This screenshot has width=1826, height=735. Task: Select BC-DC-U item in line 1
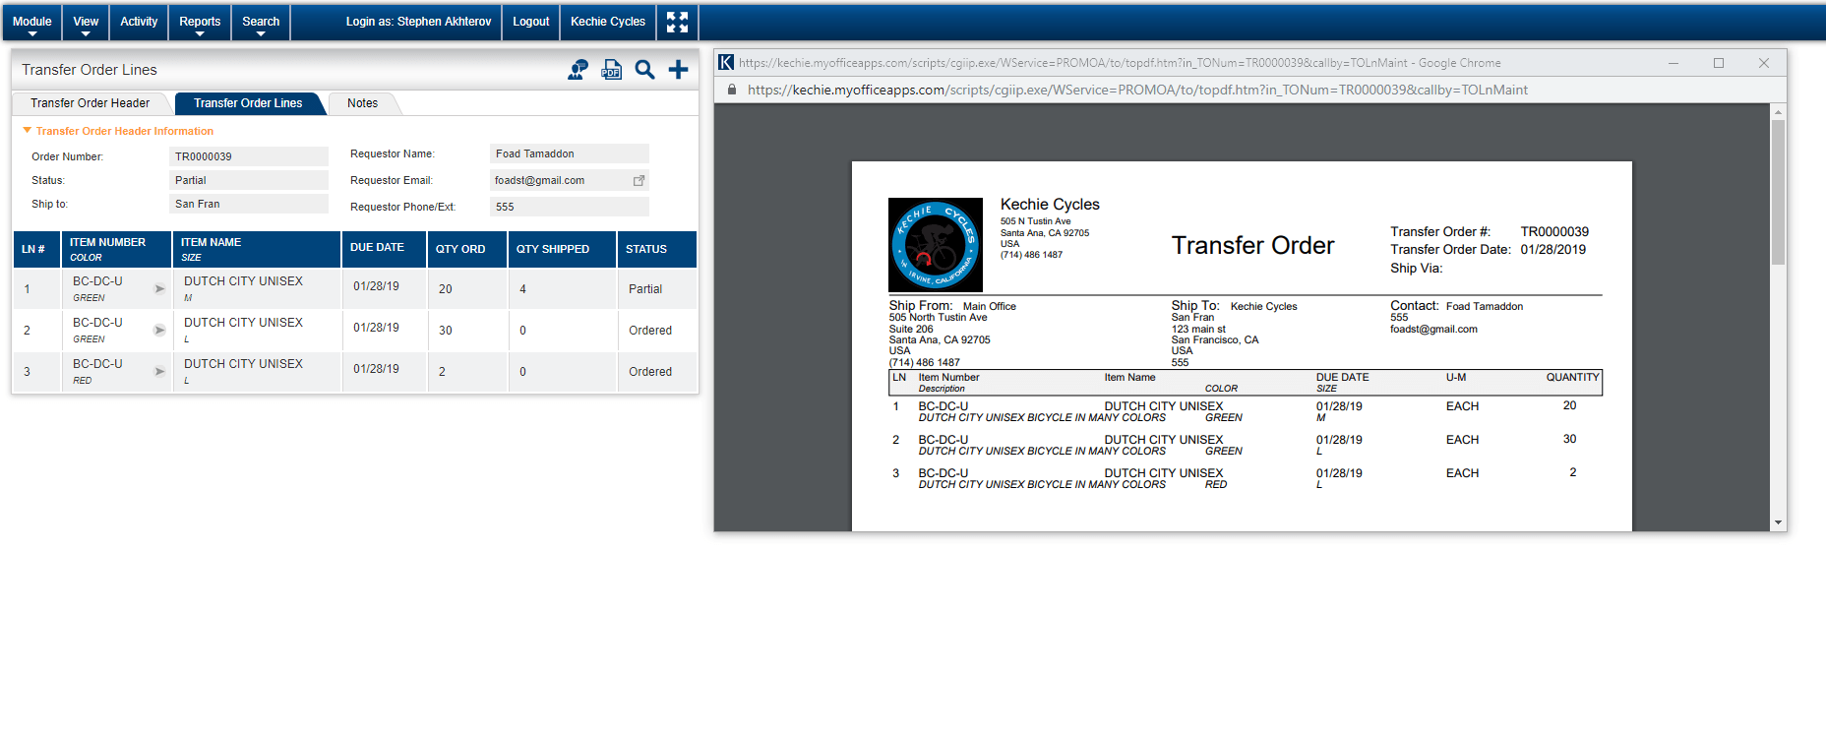[x=97, y=281]
